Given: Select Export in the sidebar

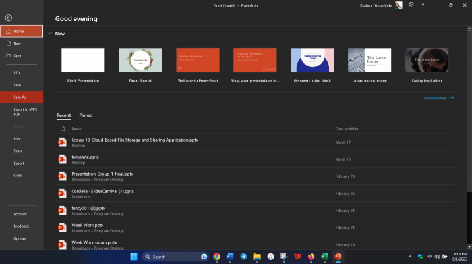Looking at the screenshot, I should tap(21, 163).
